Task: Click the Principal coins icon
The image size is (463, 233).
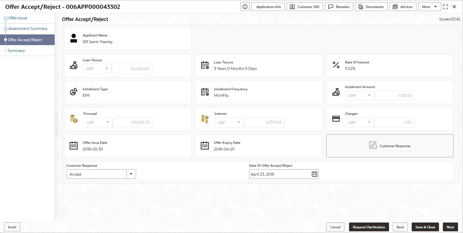Action: point(74,119)
